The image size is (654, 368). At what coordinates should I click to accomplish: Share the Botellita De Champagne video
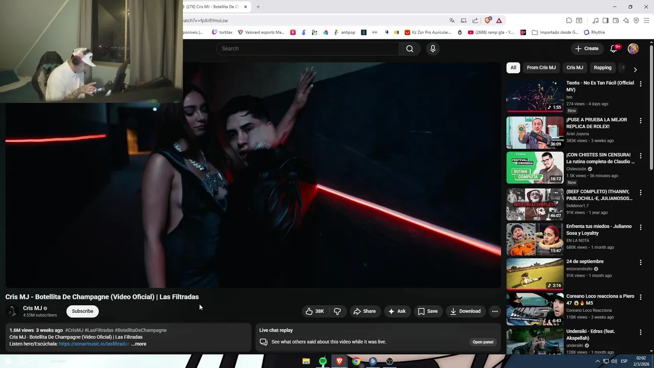click(364, 311)
